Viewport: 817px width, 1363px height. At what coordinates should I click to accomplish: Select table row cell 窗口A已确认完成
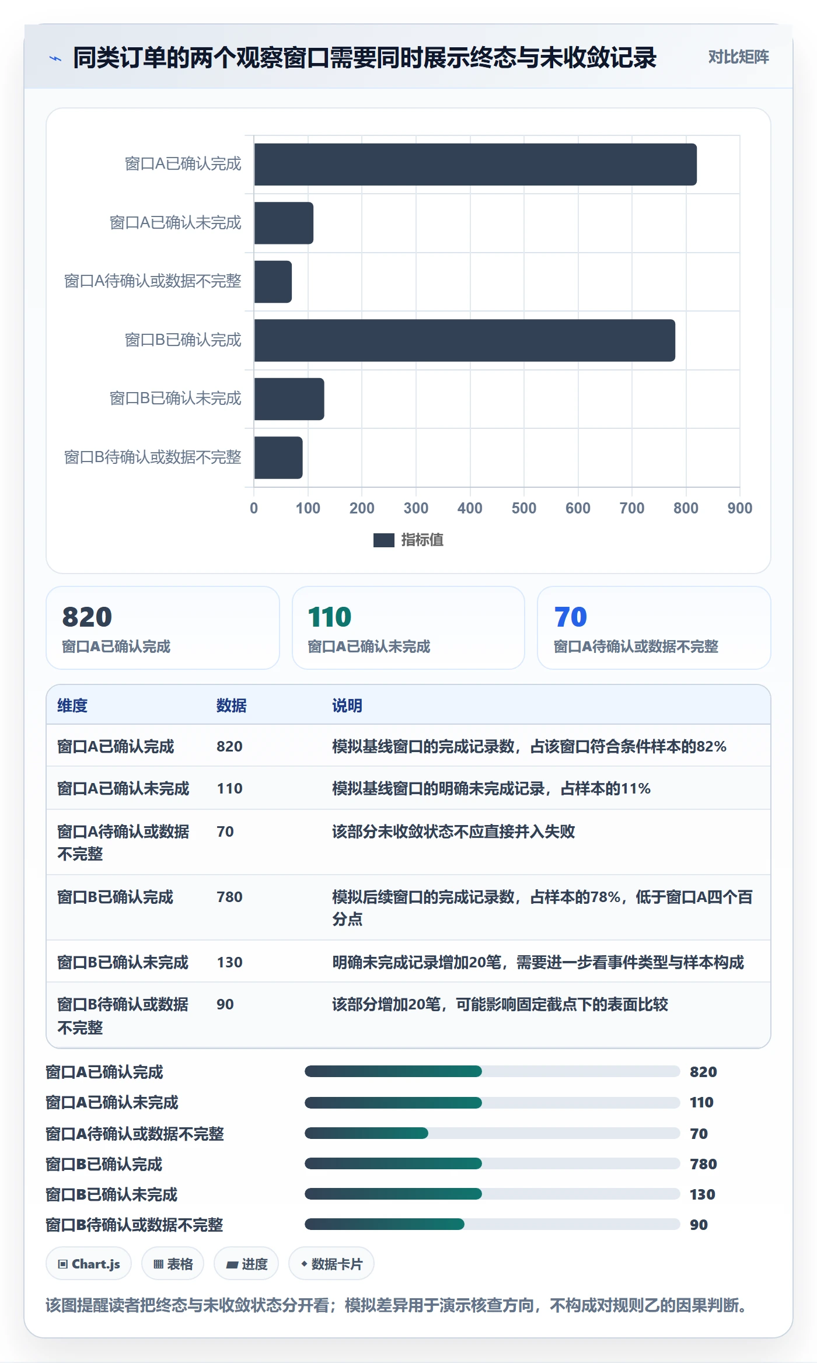click(116, 747)
